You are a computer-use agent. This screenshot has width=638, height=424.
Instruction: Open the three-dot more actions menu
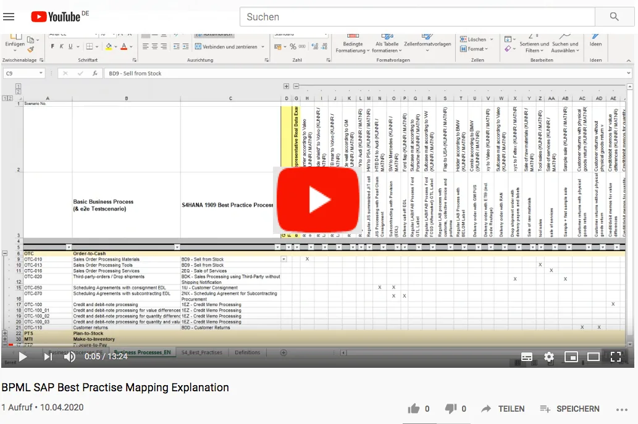coord(622,409)
